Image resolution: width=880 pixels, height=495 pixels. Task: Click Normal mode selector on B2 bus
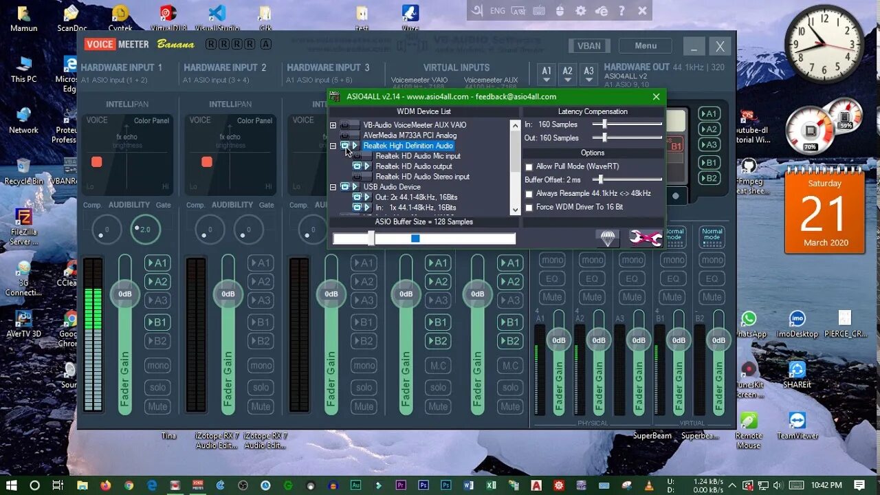pos(712,236)
